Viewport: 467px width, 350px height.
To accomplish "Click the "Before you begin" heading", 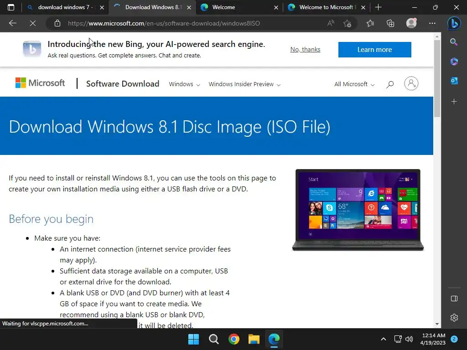I will [51, 219].
